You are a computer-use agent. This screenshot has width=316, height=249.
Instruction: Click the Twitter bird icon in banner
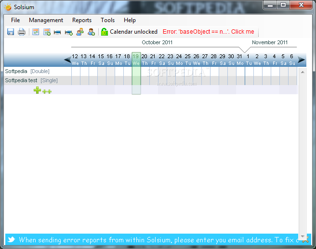[11, 239]
